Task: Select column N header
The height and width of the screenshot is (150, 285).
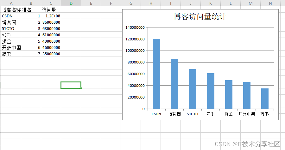Action: pos(270,3)
